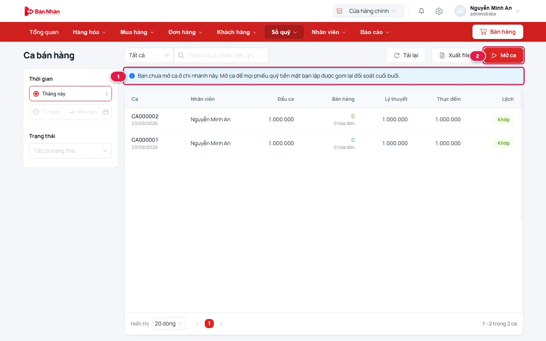Open the Đơn hàng menu
This screenshot has height=341, width=546.
click(x=185, y=32)
